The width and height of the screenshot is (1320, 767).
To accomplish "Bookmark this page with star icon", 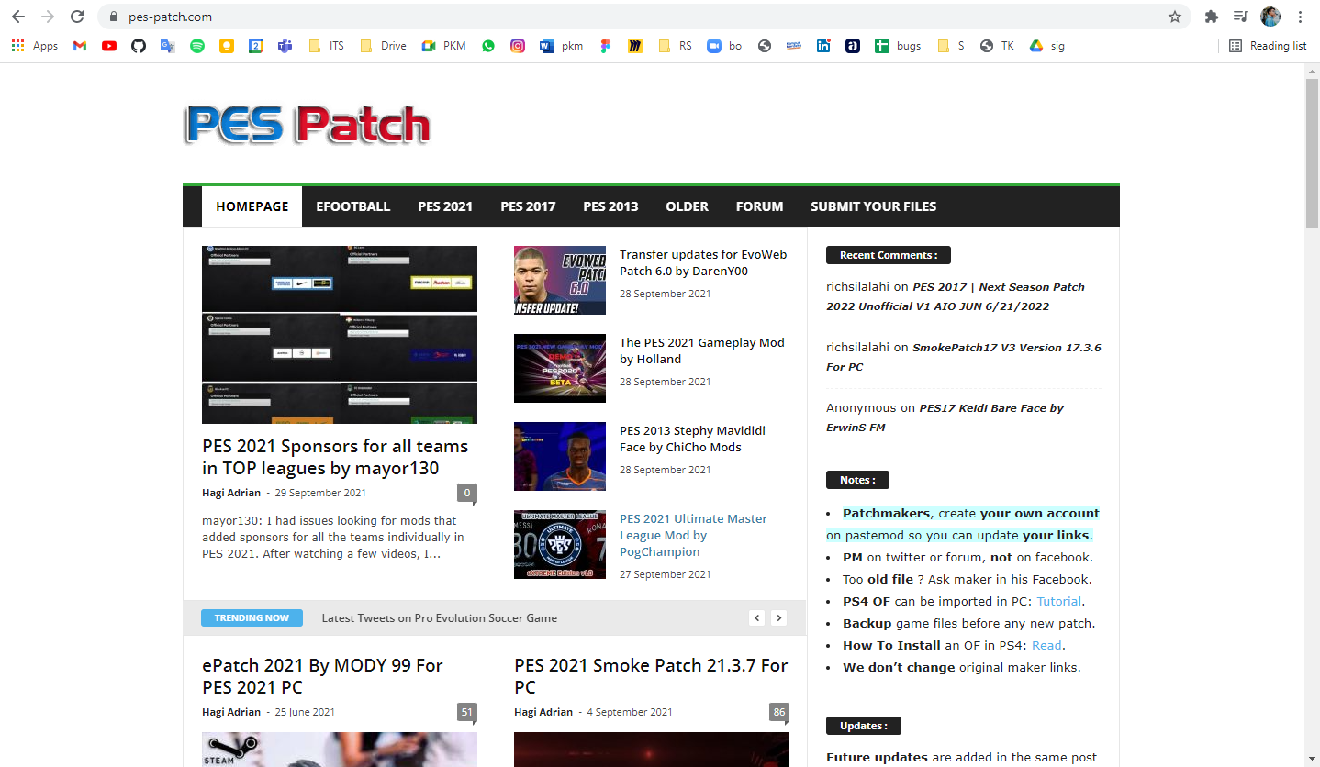I will [1175, 17].
